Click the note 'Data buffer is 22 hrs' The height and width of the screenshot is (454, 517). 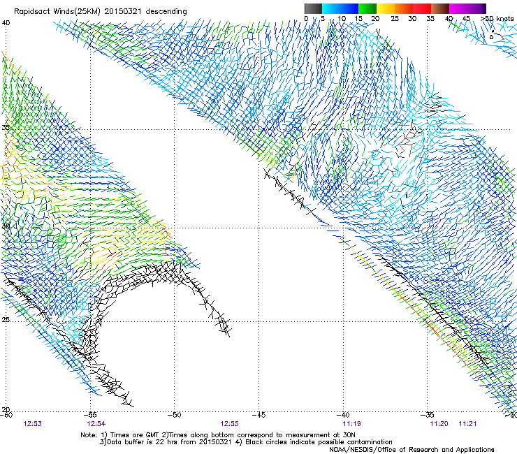click(x=139, y=442)
